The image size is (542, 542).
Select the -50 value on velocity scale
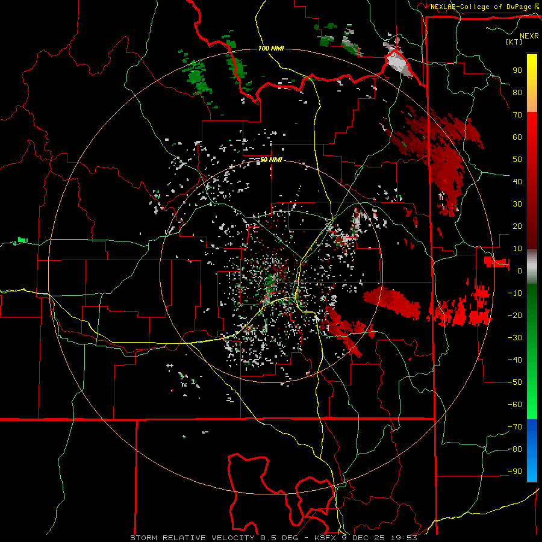point(515,382)
